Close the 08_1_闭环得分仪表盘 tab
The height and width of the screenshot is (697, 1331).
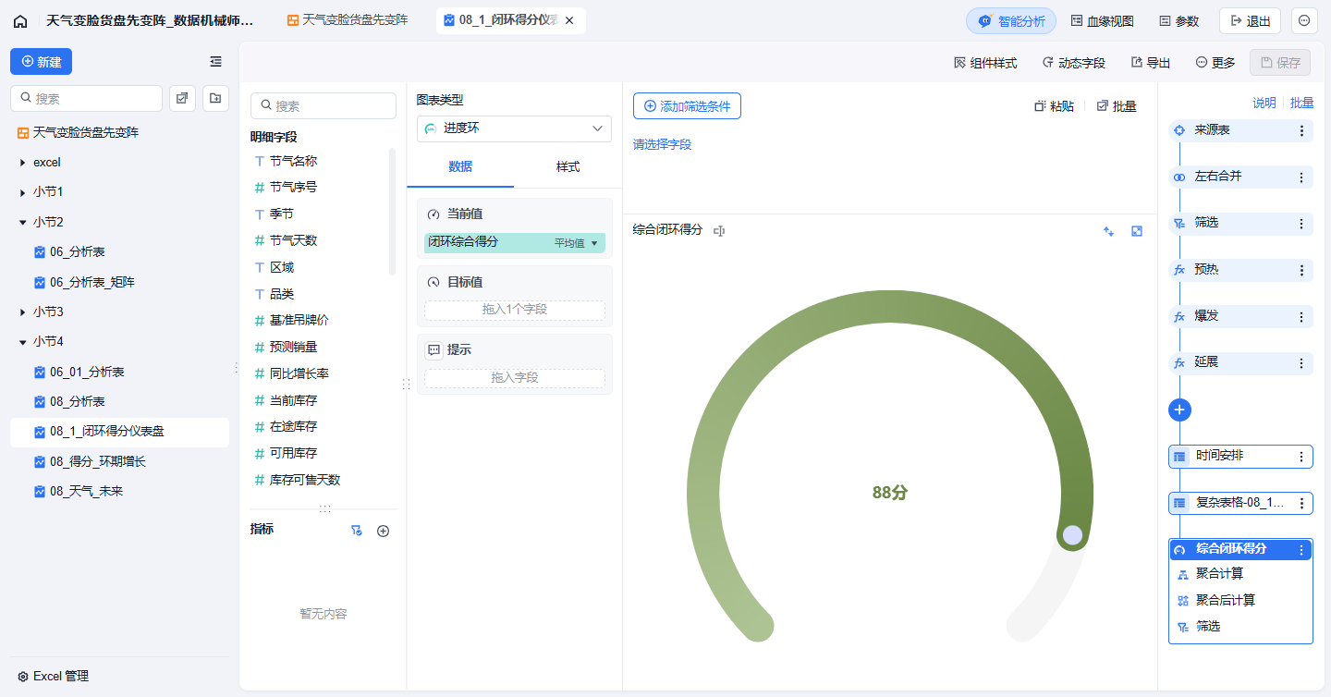point(569,20)
